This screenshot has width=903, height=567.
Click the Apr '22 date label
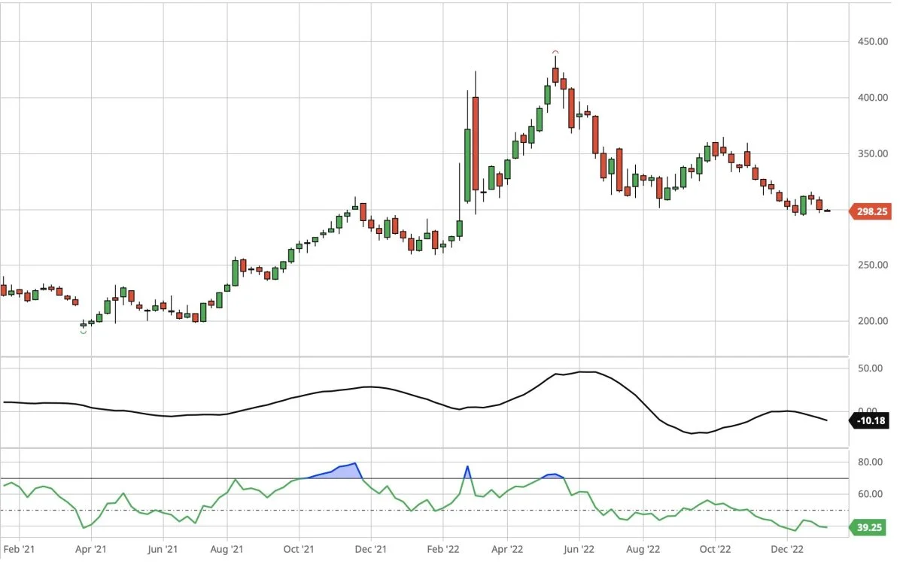point(507,550)
